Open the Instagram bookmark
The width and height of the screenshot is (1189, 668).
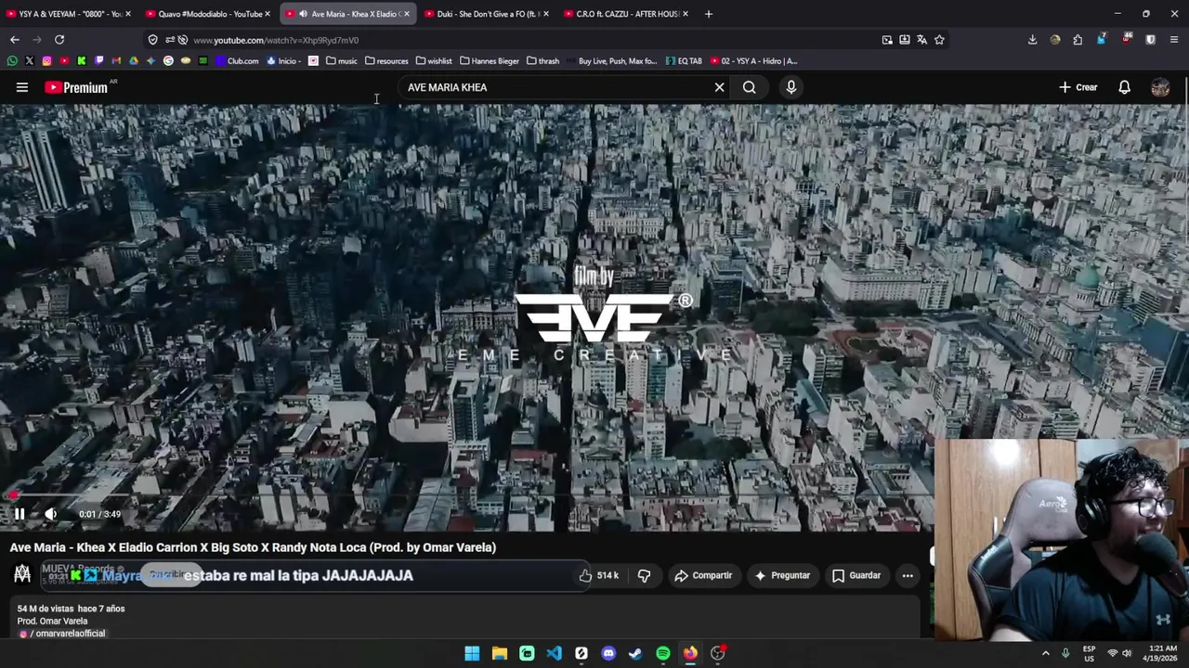(46, 61)
